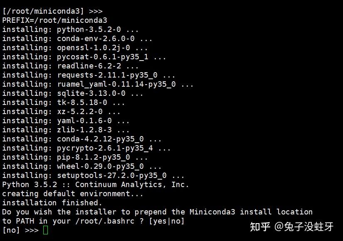Click the PREFIX=/root/miniconda3 line
Image resolution: width=343 pixels, height=241 pixels.
(x=55, y=20)
